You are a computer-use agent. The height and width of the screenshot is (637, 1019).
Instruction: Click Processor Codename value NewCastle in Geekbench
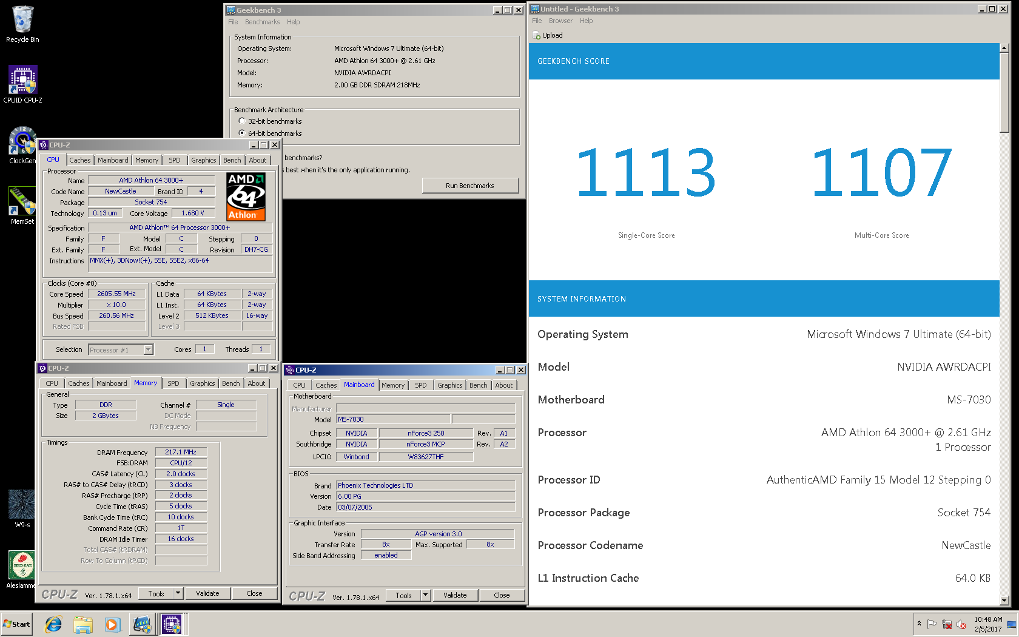coord(966,545)
